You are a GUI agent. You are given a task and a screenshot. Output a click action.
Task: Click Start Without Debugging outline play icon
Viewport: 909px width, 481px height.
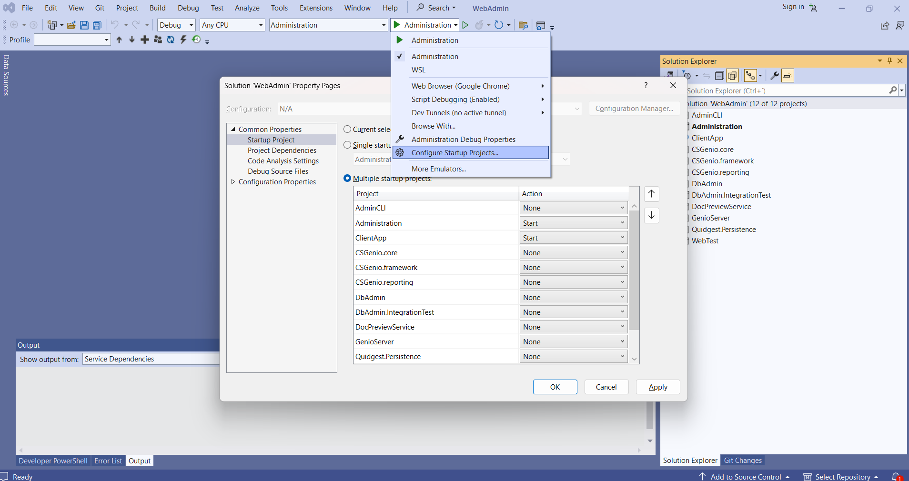coord(465,25)
